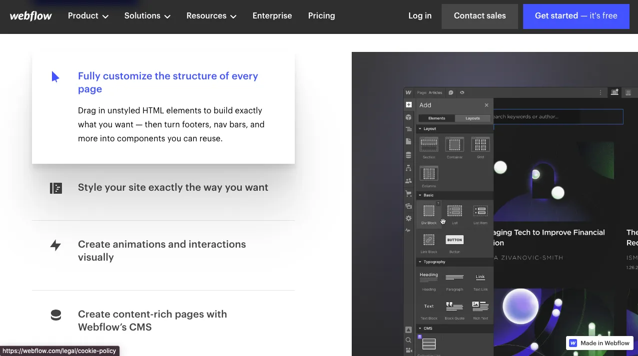Click the 'Page: Articles' label in the Designer
The image size is (638, 356).
coord(430,92)
